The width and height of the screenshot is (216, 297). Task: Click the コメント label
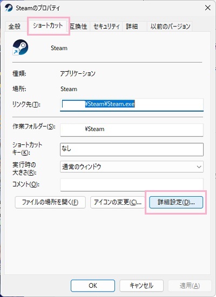(x=25, y=184)
